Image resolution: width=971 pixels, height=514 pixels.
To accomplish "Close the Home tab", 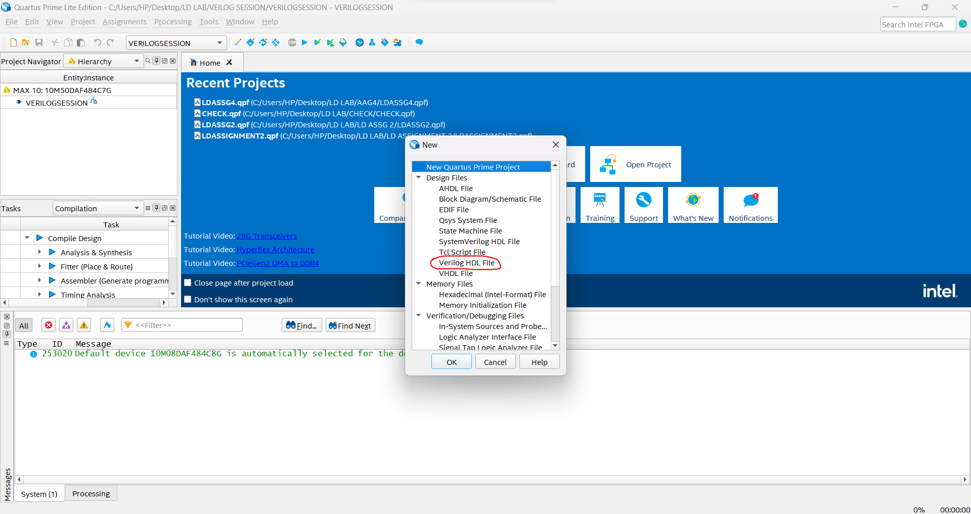I will [x=229, y=62].
